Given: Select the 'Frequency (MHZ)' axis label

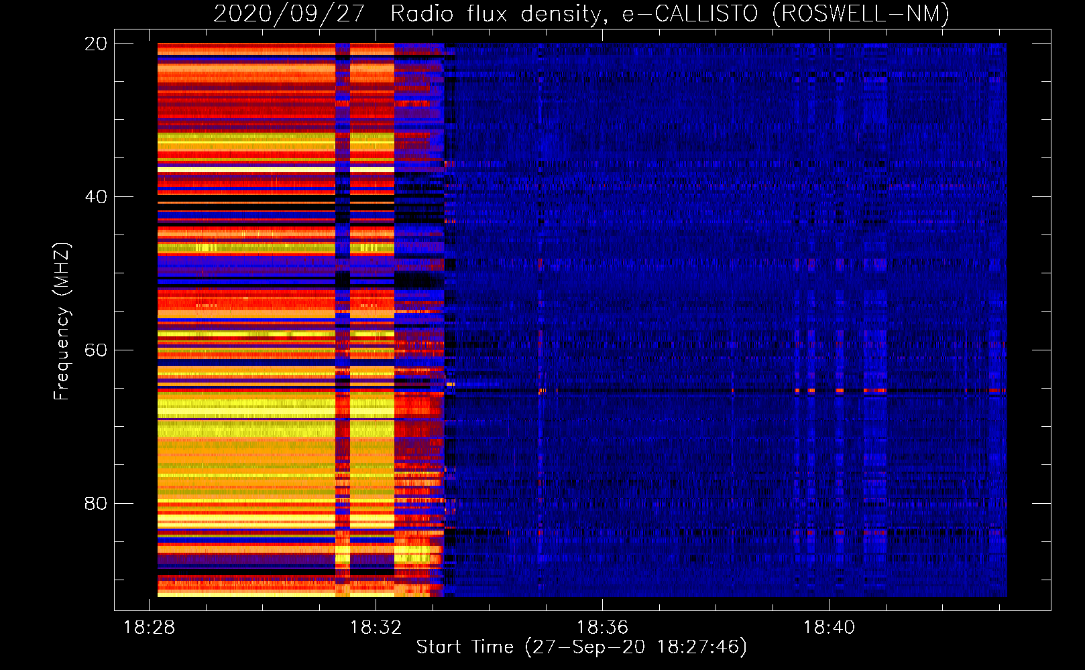Looking at the screenshot, I should coord(61,322).
